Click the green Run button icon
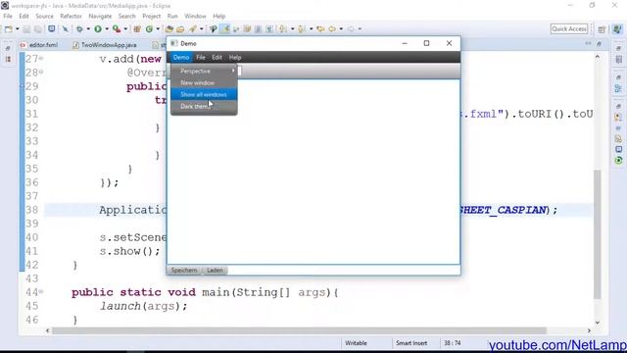The width and height of the screenshot is (627, 353). (98, 28)
